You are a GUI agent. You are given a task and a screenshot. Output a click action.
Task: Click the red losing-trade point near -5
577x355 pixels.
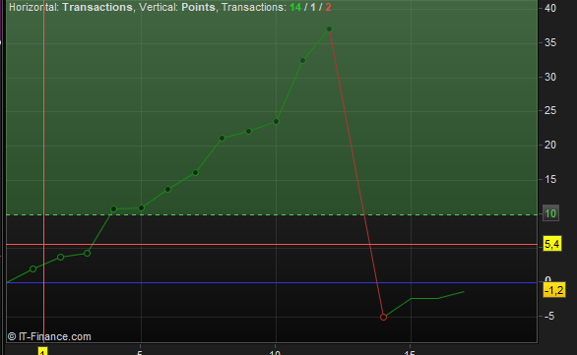click(x=383, y=318)
